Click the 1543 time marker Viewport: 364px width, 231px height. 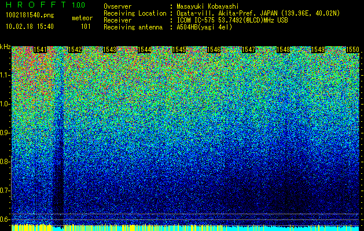click(x=109, y=50)
